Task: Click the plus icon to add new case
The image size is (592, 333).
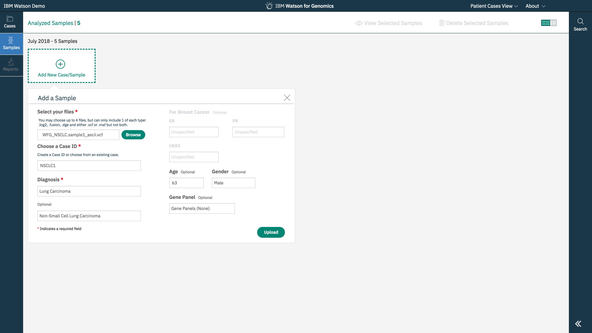Action: coord(60,64)
